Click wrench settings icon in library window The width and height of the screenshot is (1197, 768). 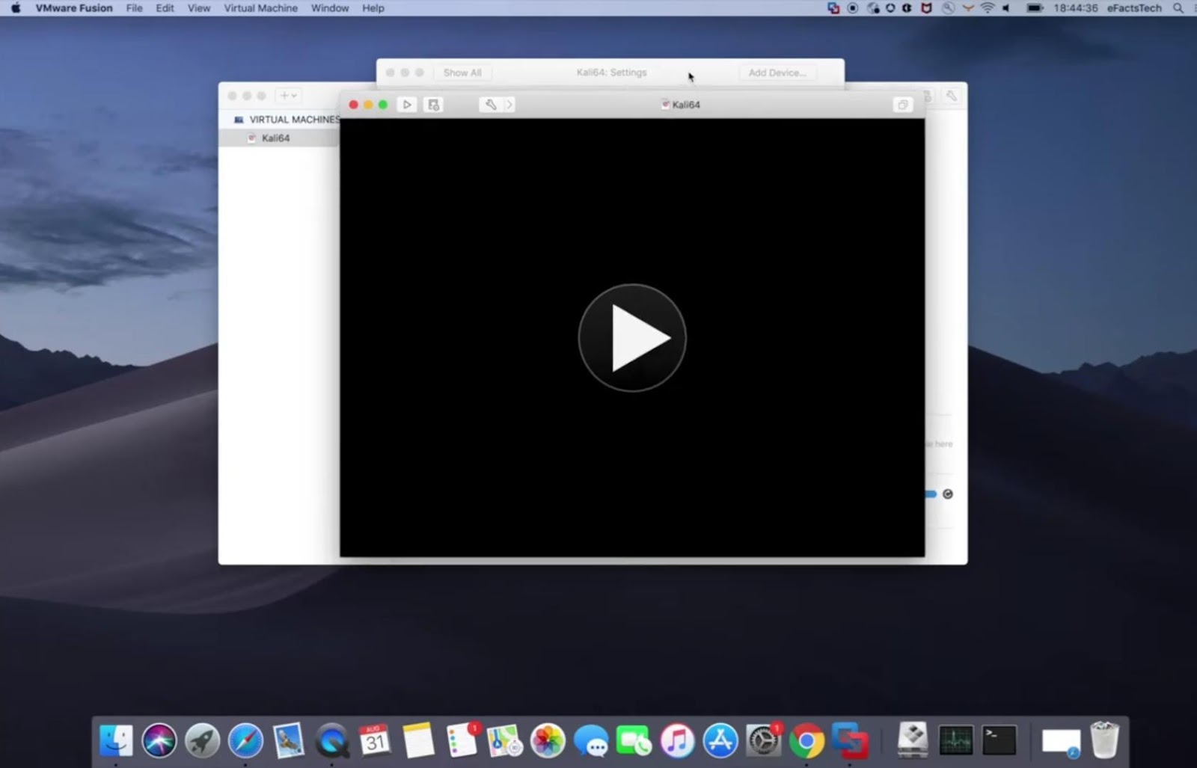pyautogui.click(x=951, y=96)
